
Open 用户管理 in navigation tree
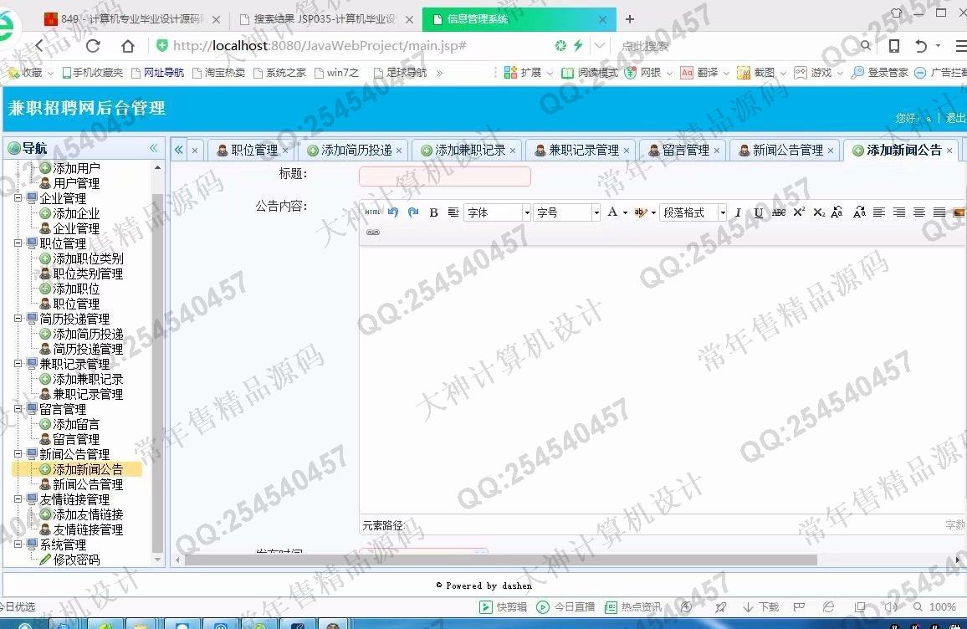click(x=76, y=183)
